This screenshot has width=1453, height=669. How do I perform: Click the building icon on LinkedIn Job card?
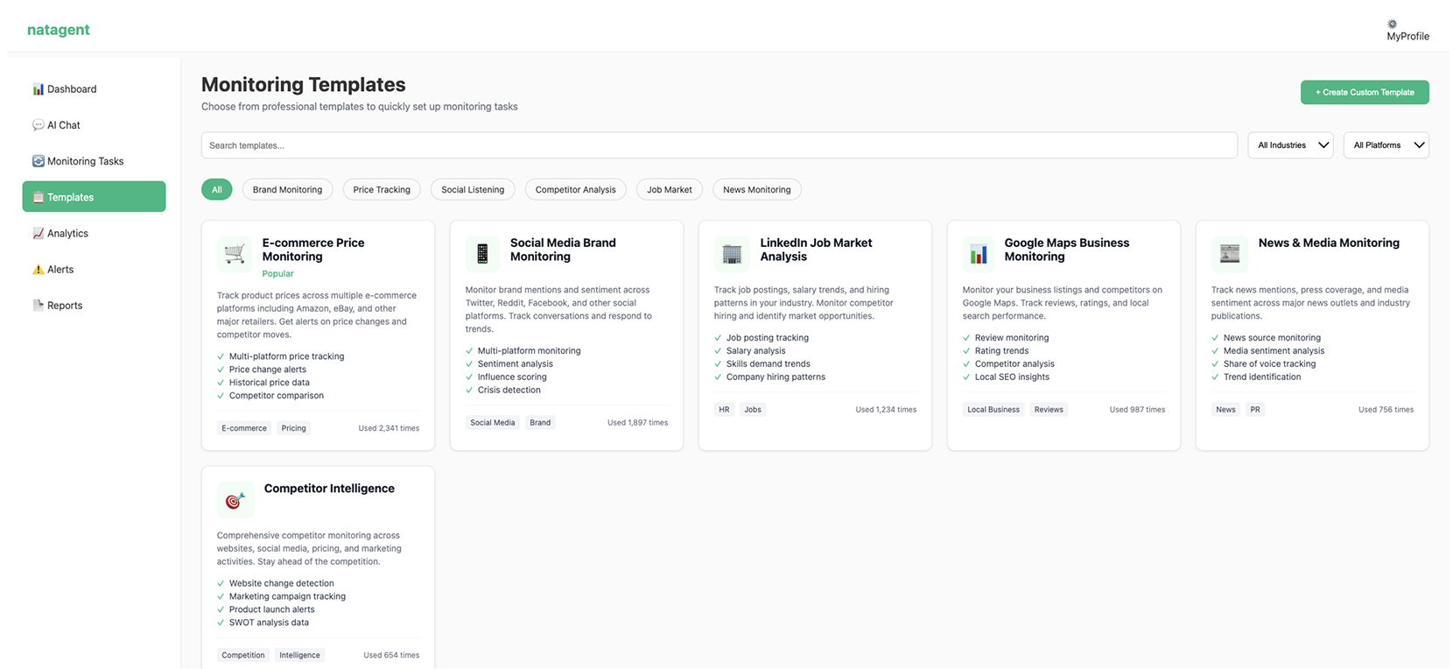coord(732,254)
